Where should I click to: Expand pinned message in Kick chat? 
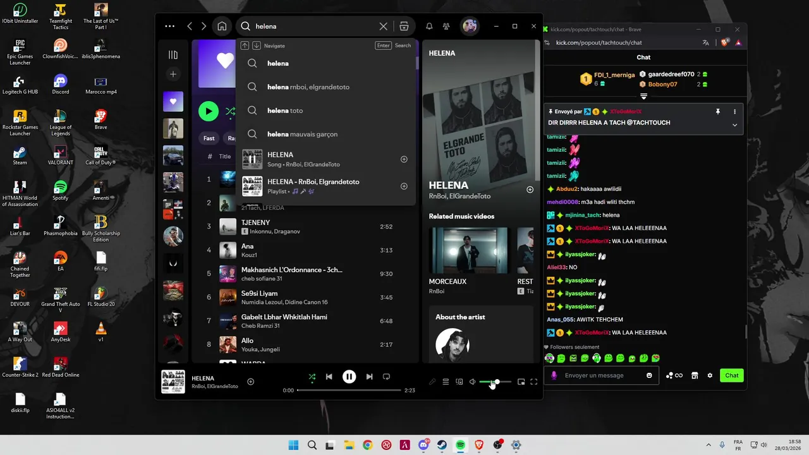coord(734,125)
